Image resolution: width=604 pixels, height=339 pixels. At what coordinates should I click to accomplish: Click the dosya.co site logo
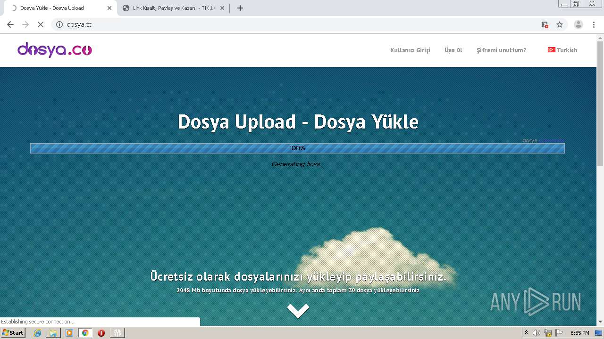click(55, 50)
